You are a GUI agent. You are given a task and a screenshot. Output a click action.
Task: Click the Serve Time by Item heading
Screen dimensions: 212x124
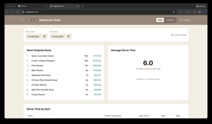tap(38, 109)
